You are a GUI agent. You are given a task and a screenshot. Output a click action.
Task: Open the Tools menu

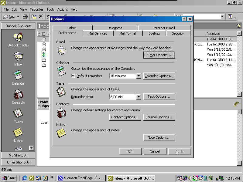[x=50, y=9]
